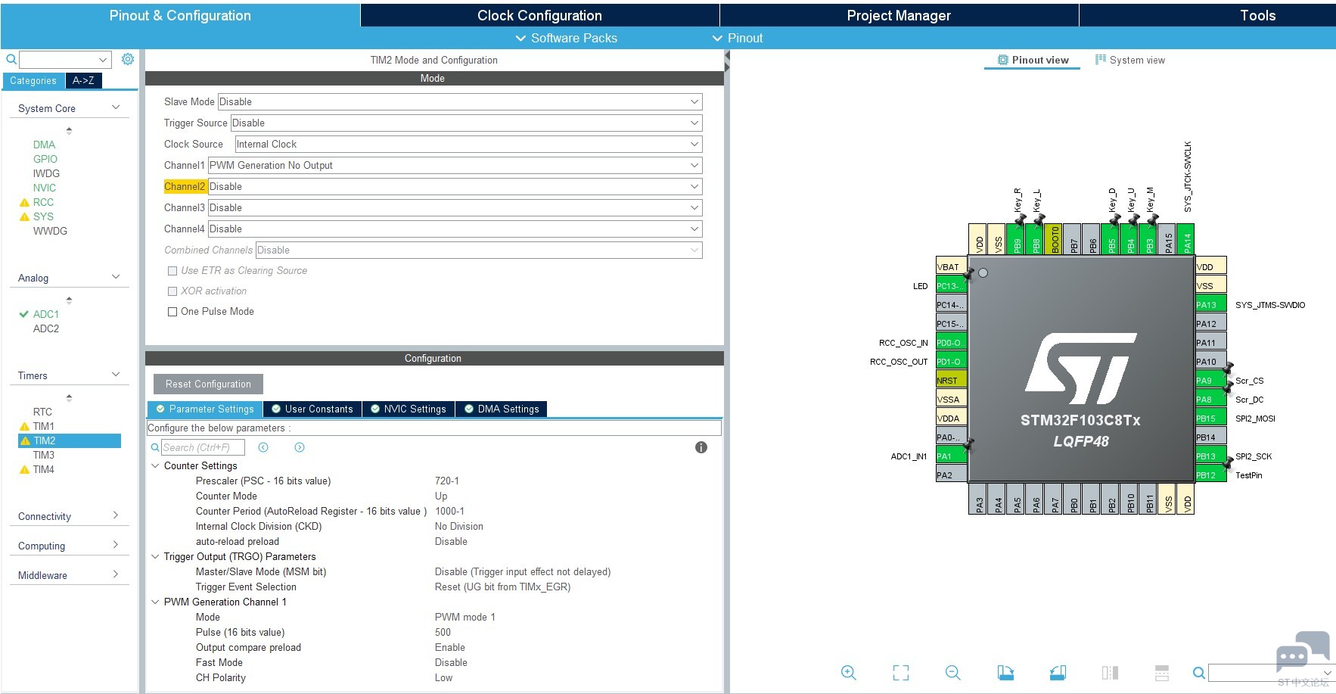1336x694 pixels.
Task: Click the search icon above Categories
Action: 11,59
